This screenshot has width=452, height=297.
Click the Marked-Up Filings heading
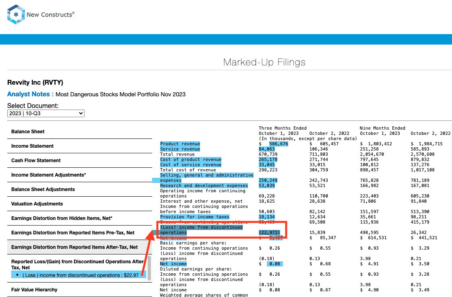264,62
